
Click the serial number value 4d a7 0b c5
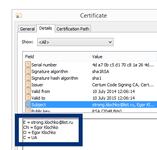(x=123, y=65)
